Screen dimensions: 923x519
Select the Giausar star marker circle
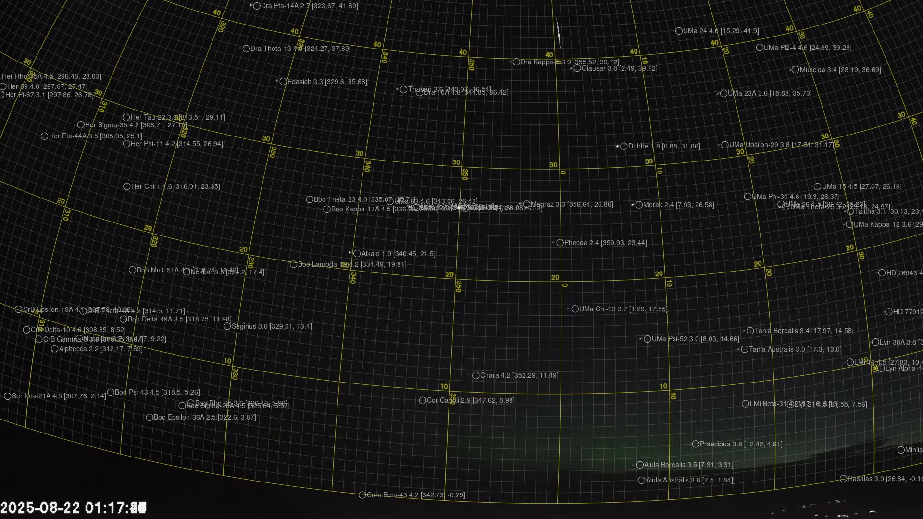click(577, 68)
